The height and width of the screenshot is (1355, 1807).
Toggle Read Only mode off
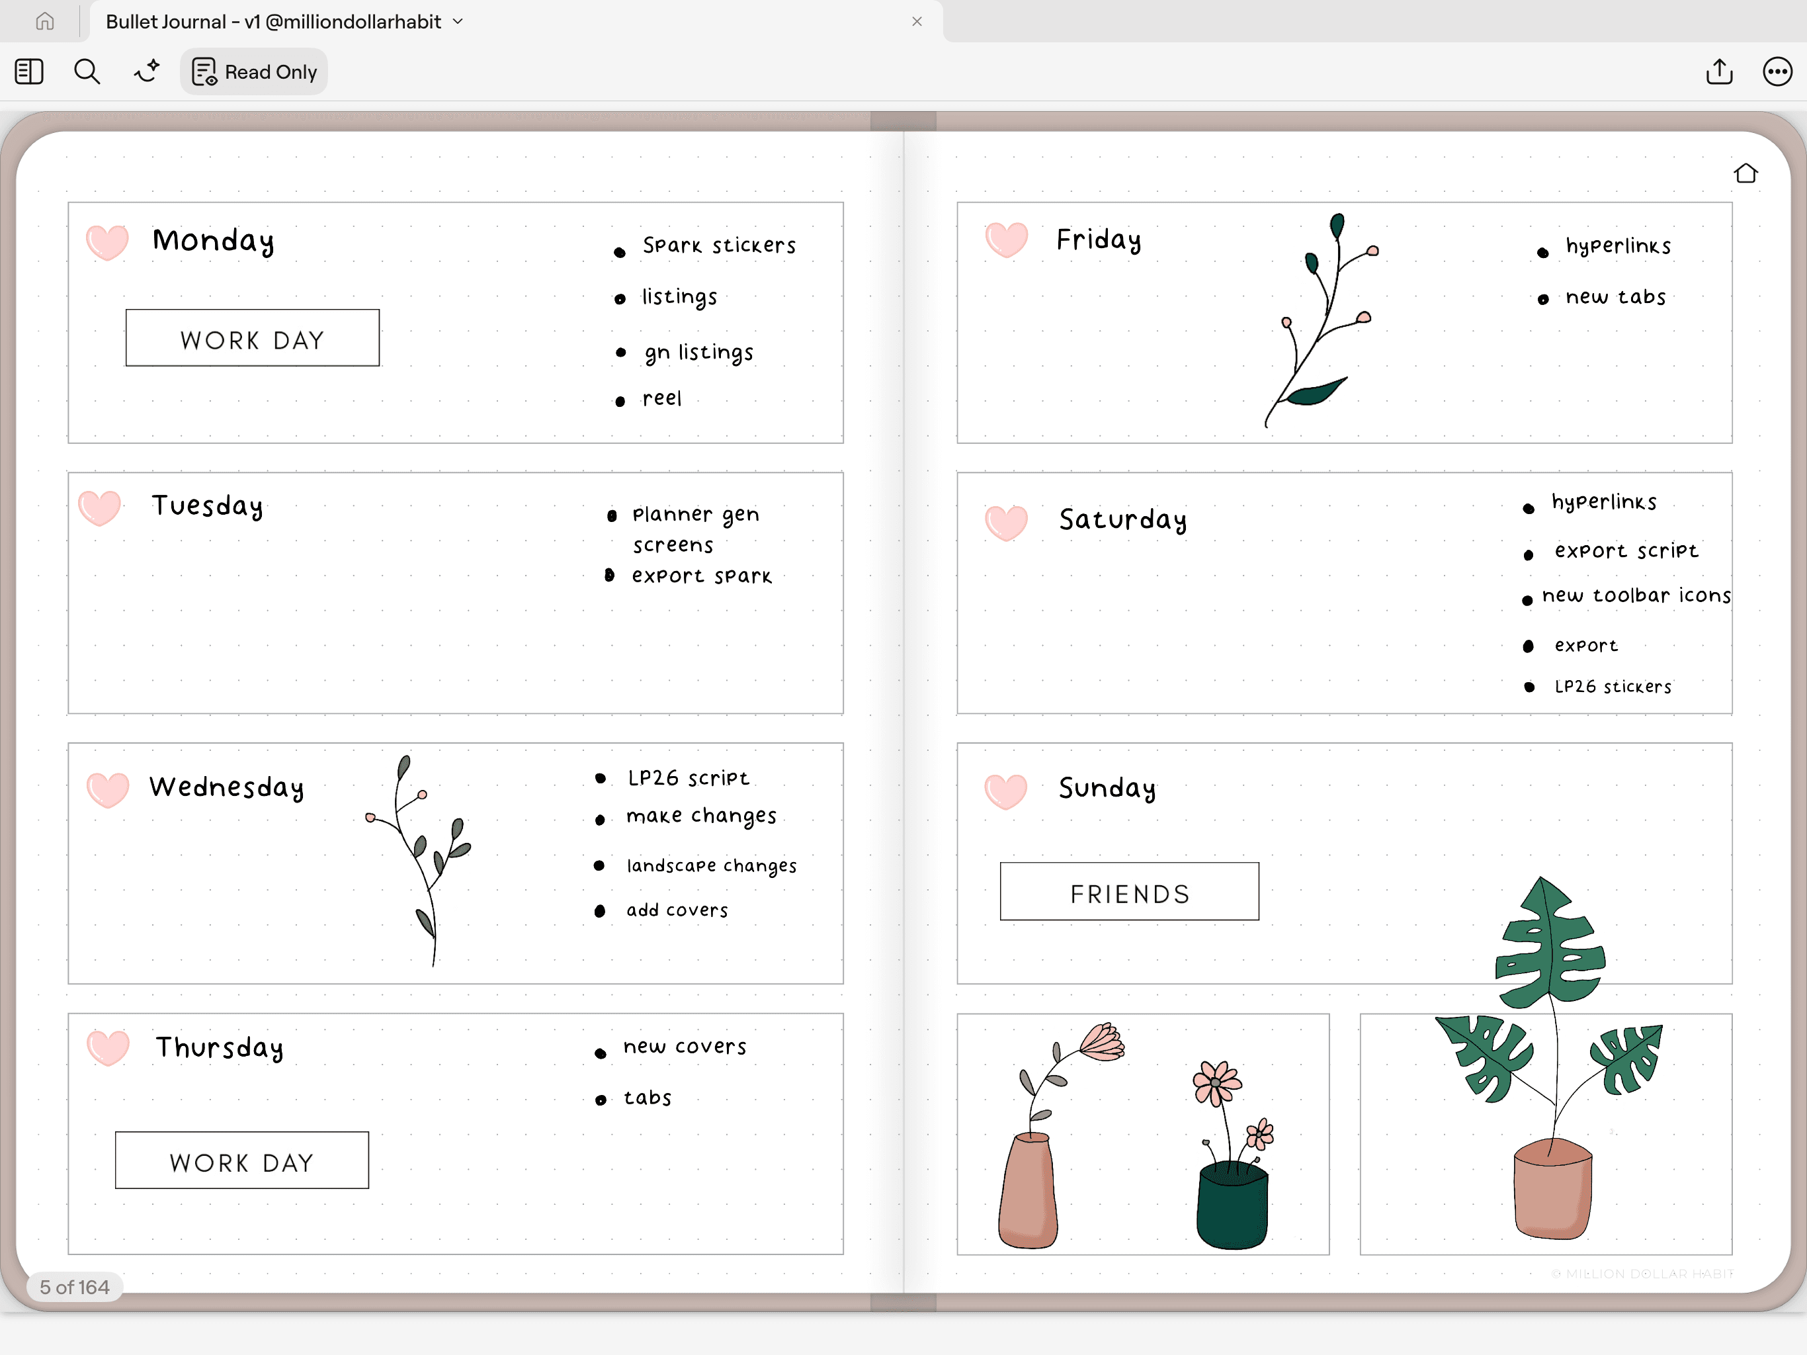(x=254, y=72)
